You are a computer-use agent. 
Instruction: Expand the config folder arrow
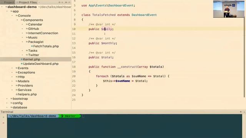point(7,103)
